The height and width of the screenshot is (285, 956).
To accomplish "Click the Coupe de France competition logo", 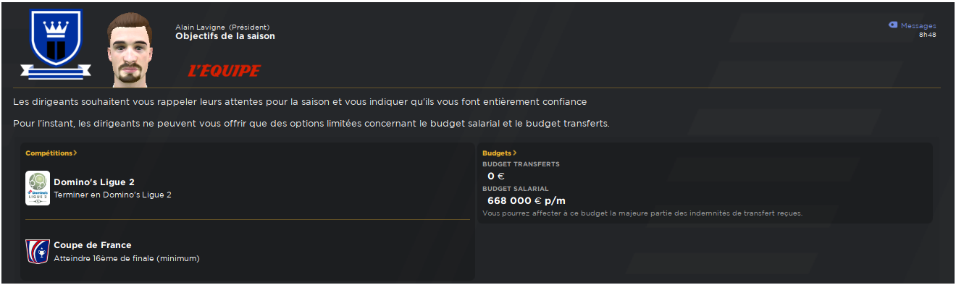I will pos(38,251).
